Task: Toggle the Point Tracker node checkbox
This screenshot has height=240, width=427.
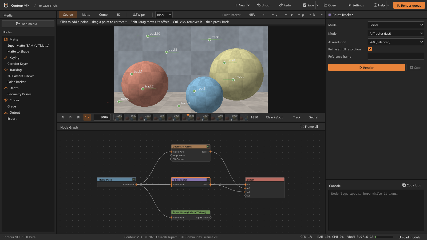Action: point(208,179)
